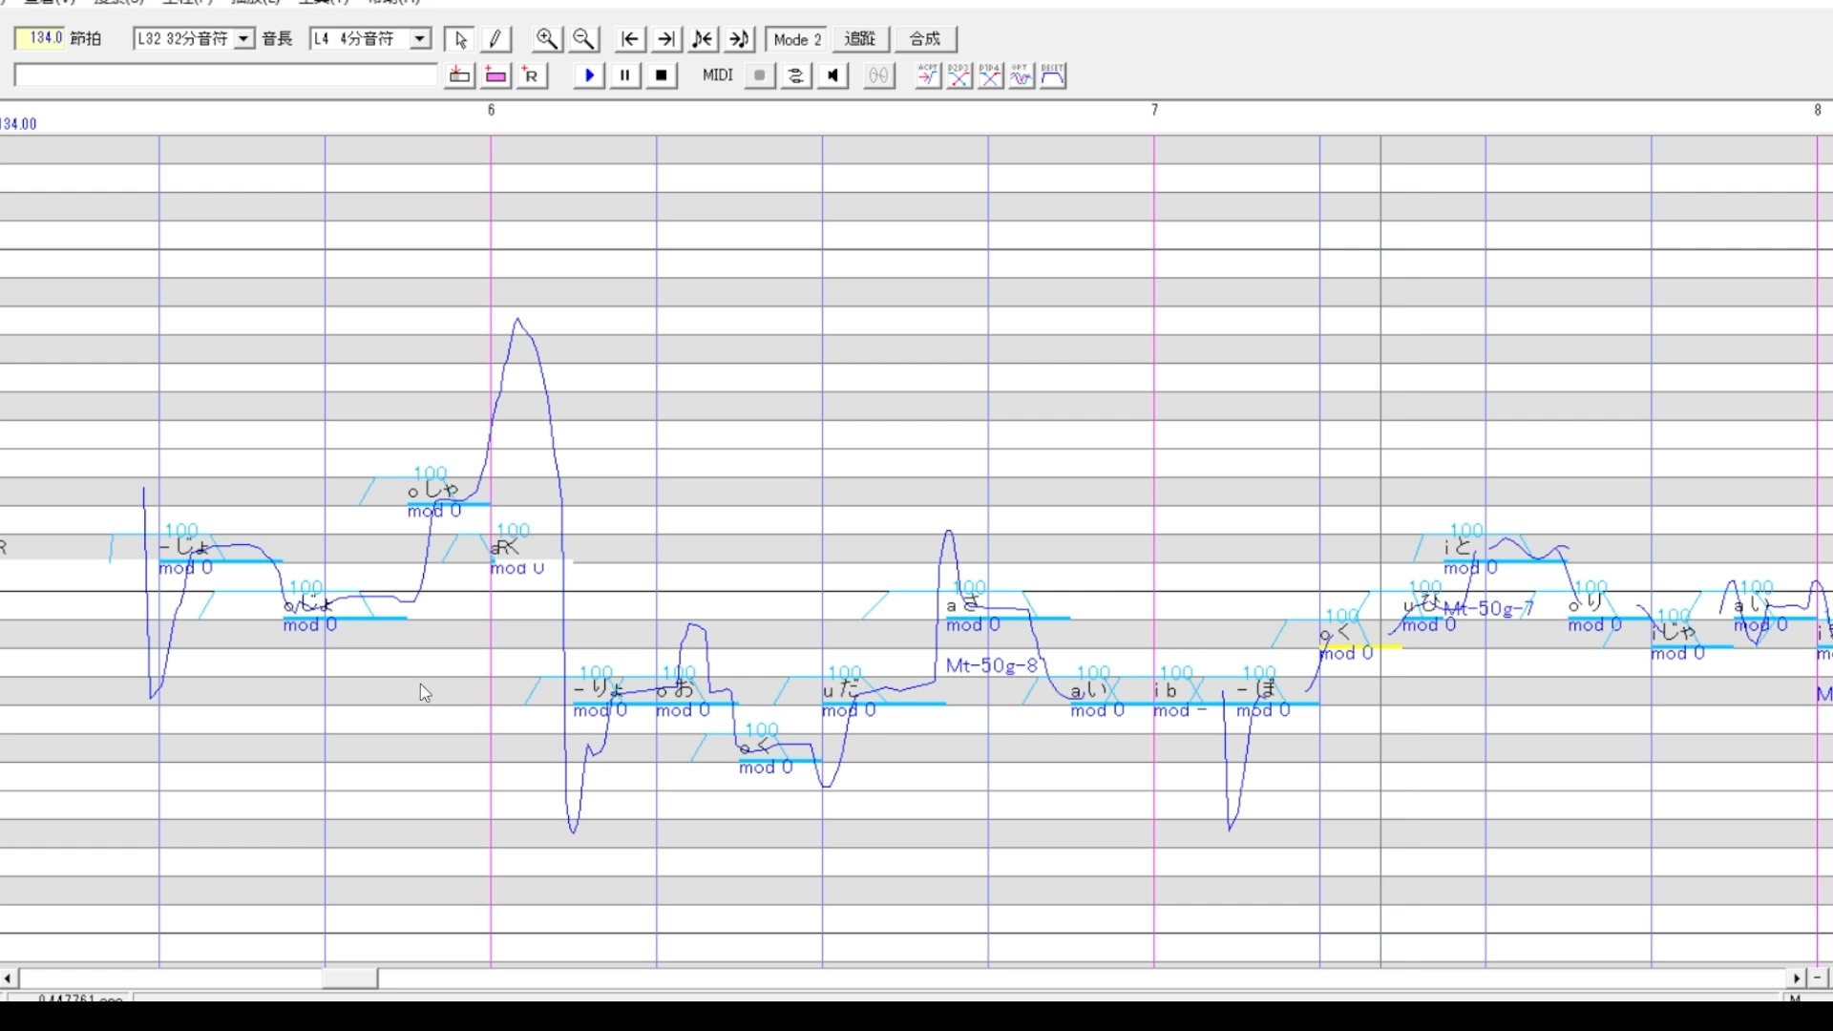Apply the ACPT envelope preset

[928, 75]
